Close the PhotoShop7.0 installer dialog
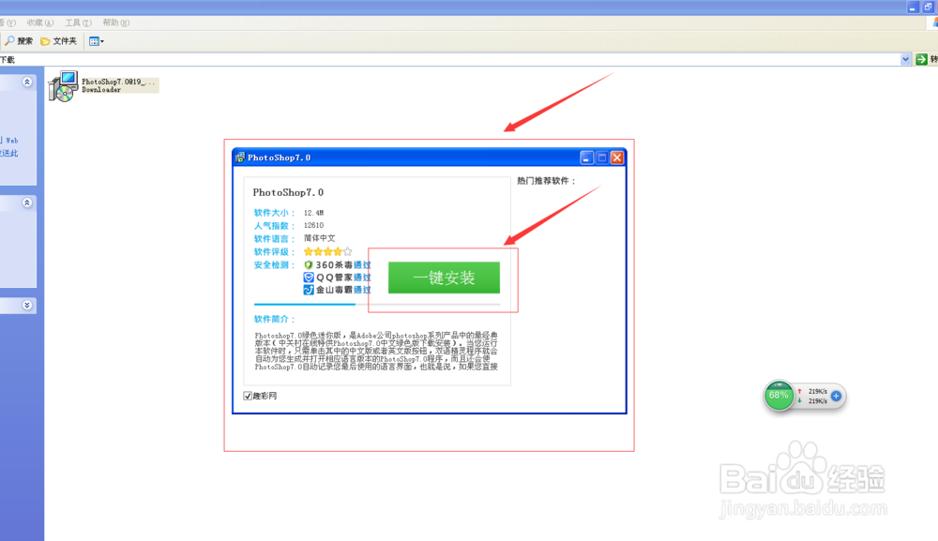This screenshot has width=938, height=541. 617,158
